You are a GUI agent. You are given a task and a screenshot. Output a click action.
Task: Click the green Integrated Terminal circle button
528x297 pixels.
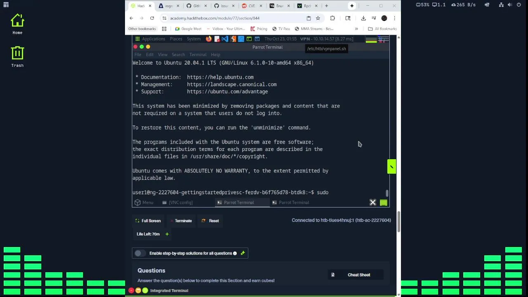[145, 290]
